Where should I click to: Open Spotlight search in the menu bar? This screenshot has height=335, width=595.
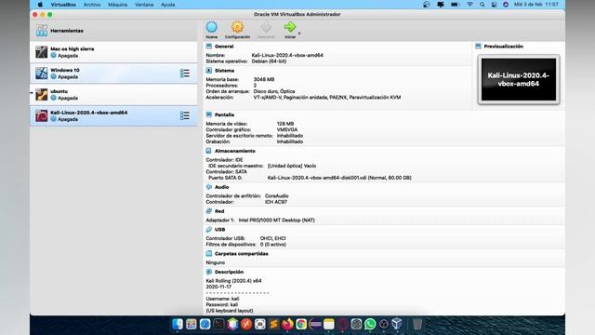point(482,5)
